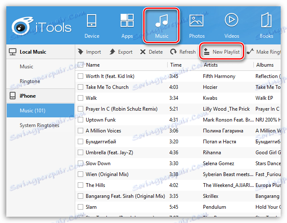Check the box for Walk
The height and width of the screenshot is (223, 287).
pyautogui.click(x=80, y=98)
